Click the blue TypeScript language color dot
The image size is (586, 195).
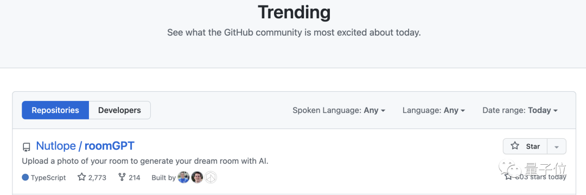click(26, 178)
